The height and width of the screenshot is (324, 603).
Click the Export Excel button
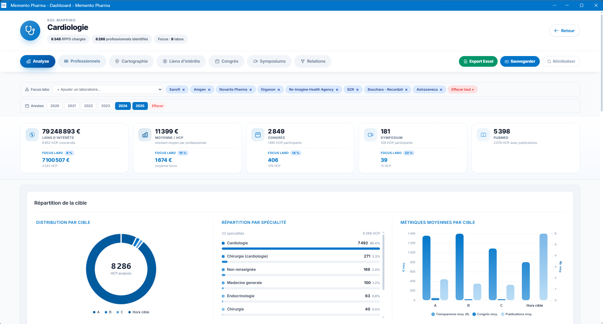tap(478, 61)
